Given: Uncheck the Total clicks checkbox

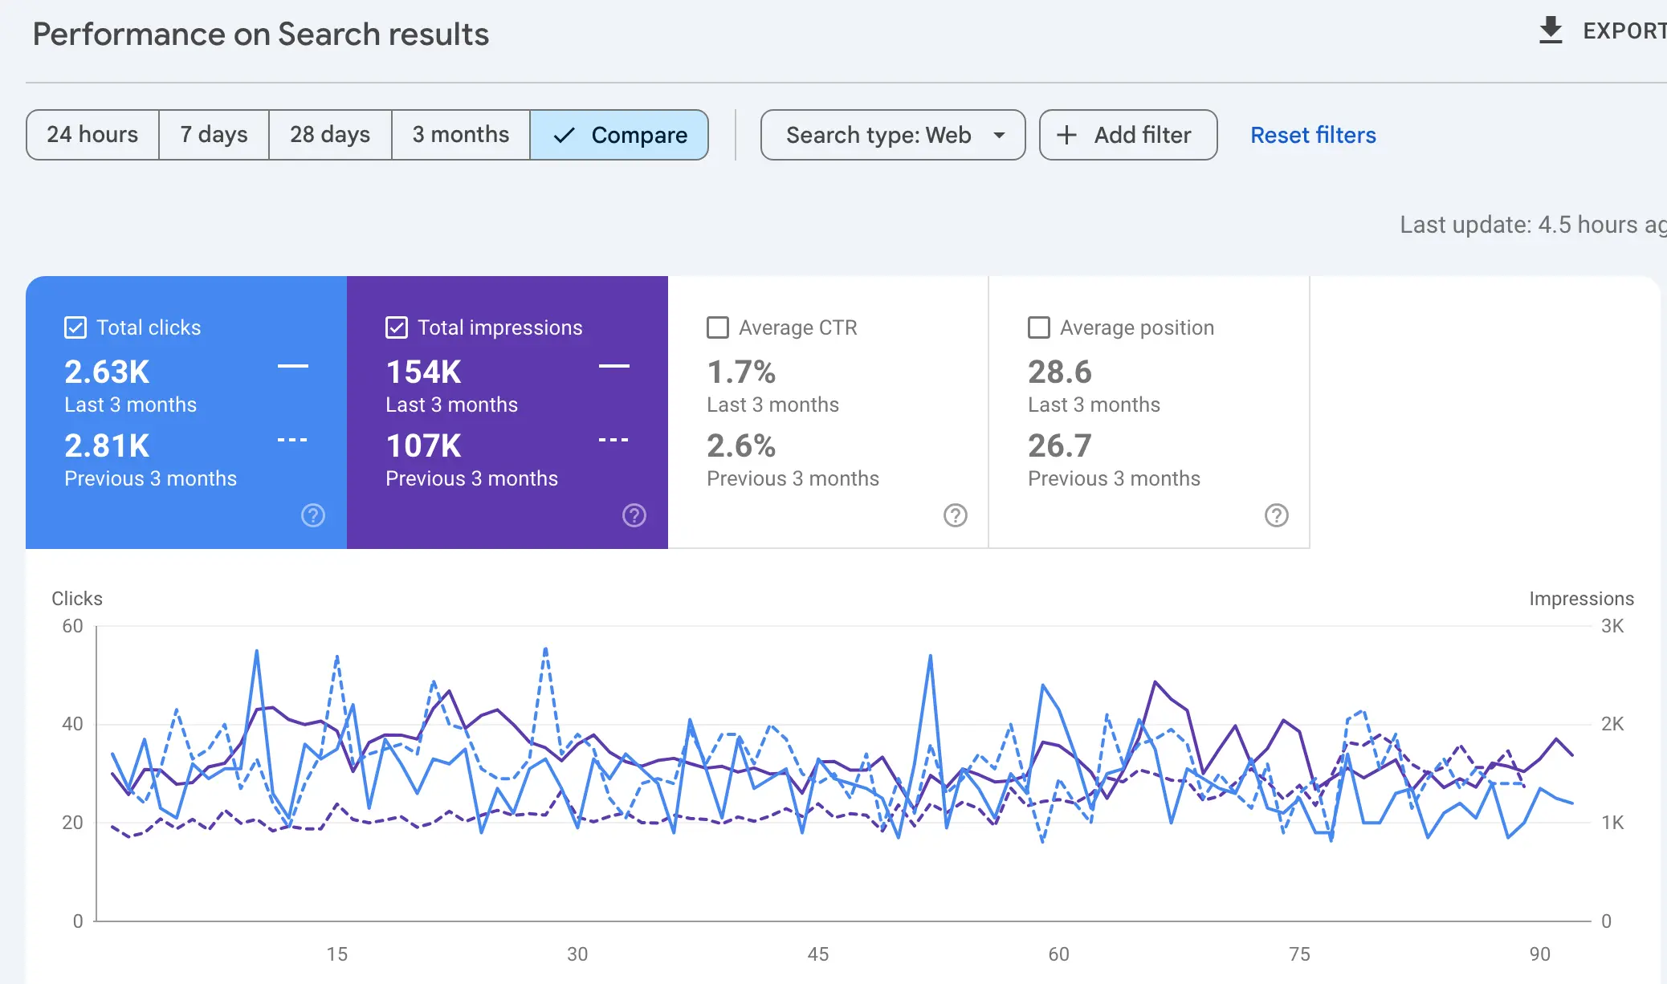Looking at the screenshot, I should click(x=75, y=327).
